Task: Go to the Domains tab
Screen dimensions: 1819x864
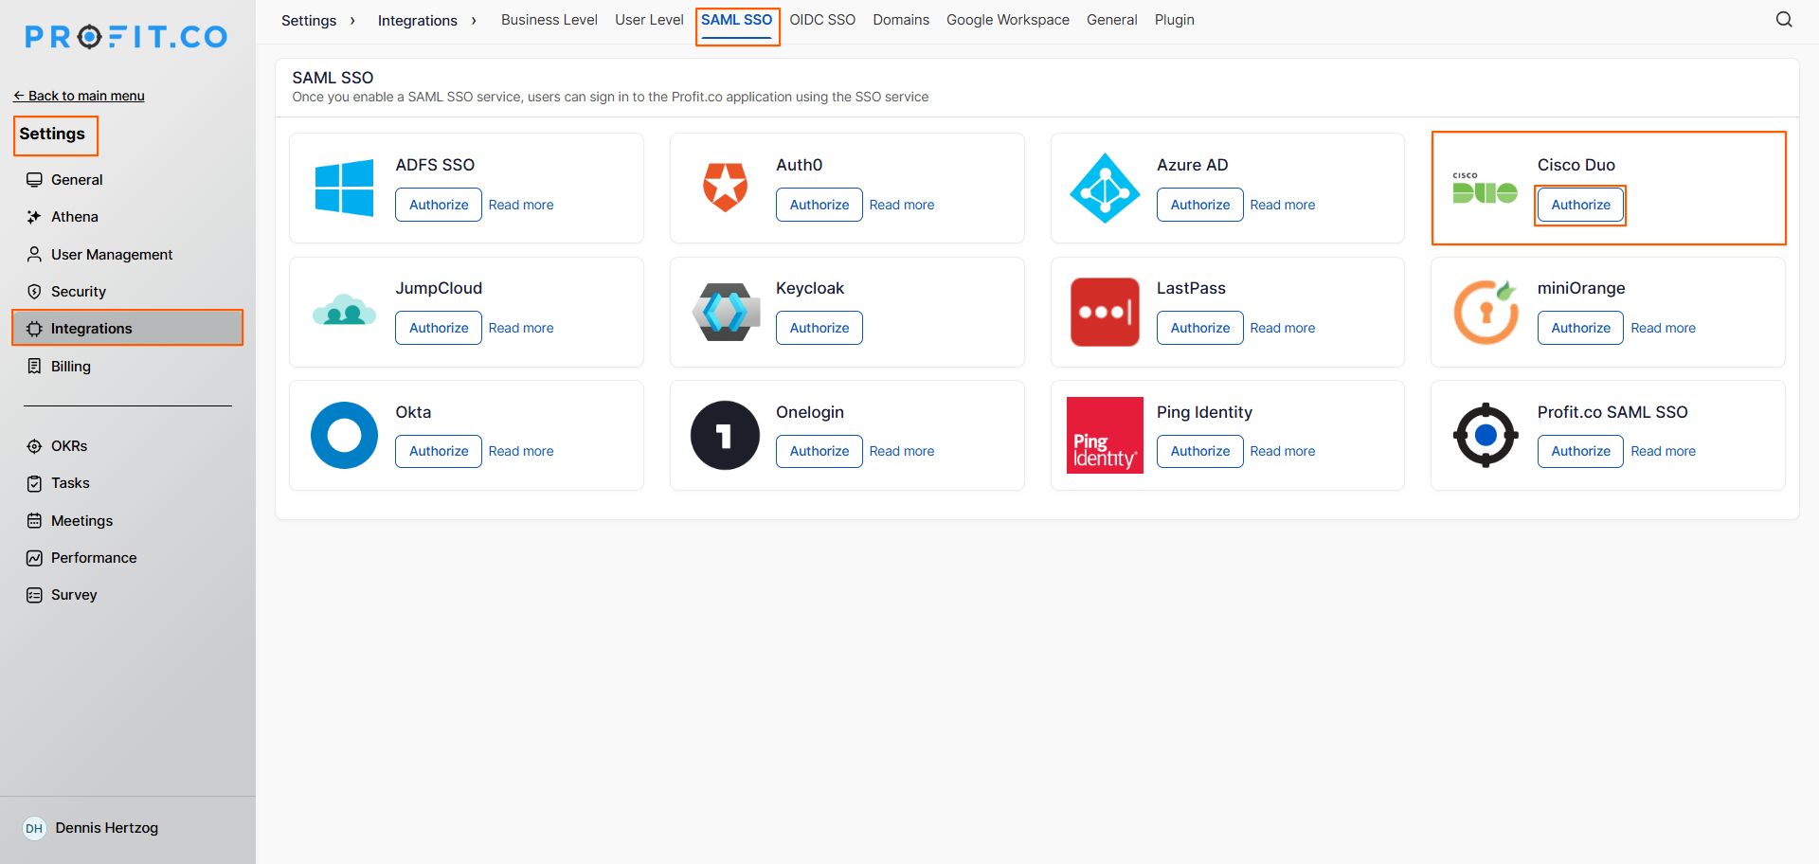Action: point(901,20)
